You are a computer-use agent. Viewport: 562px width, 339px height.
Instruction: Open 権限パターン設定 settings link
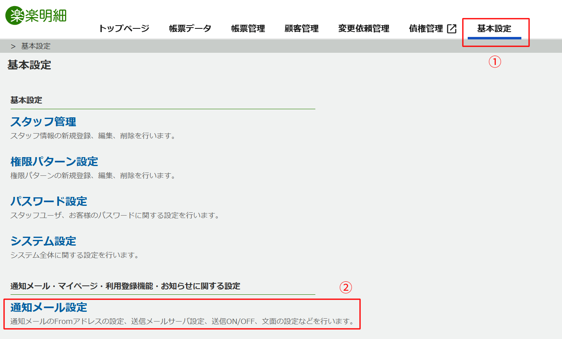(54, 161)
